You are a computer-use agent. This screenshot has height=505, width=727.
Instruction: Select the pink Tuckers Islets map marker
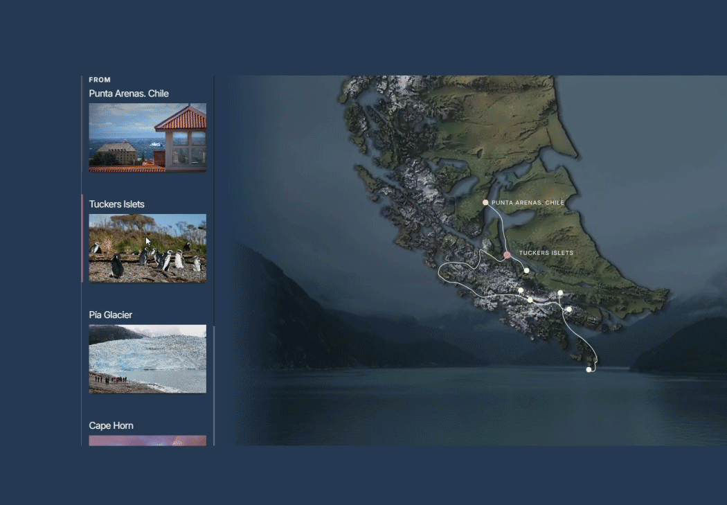507,255
